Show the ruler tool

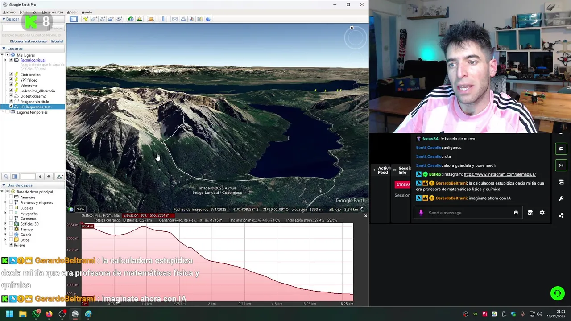coord(163,19)
